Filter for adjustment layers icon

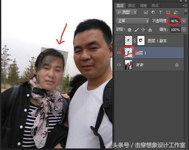click(153, 12)
